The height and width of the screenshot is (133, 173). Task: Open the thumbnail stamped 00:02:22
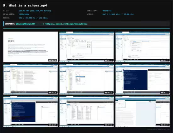click(x=143, y=47)
